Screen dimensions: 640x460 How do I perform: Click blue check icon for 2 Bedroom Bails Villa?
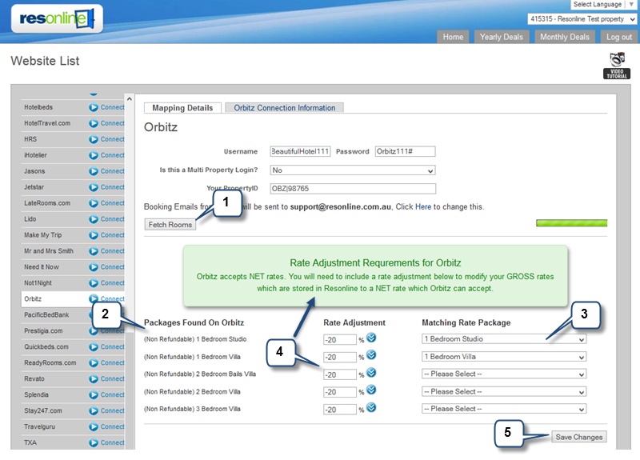click(x=371, y=373)
